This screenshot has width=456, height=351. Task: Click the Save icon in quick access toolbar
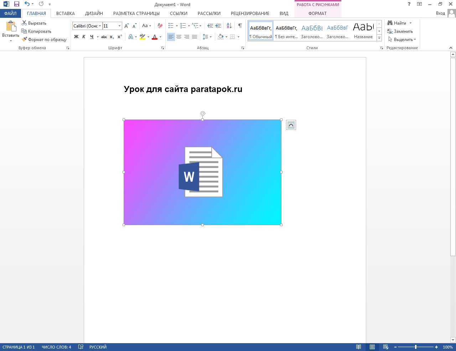pos(16,4)
